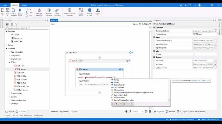Collapse the PDFco tree node
Screen dimensions: 222x124
9,62
